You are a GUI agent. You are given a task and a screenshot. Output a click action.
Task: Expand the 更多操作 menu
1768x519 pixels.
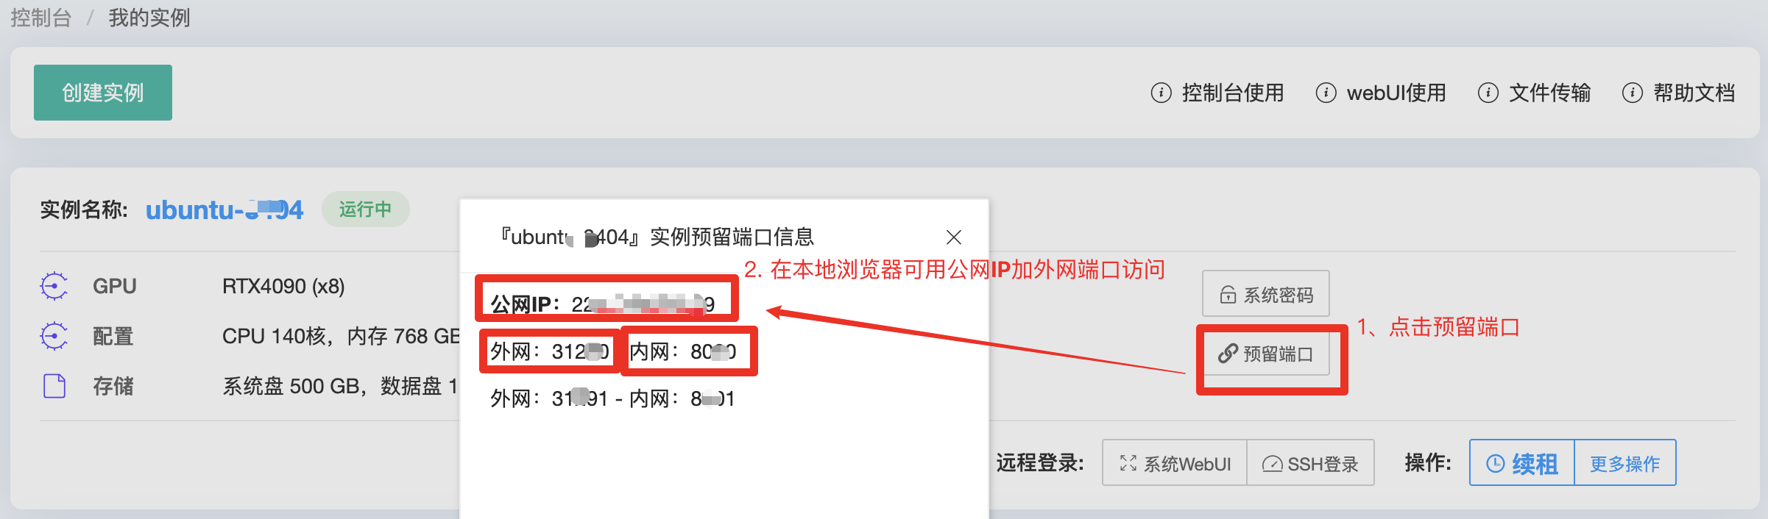coord(1625,463)
